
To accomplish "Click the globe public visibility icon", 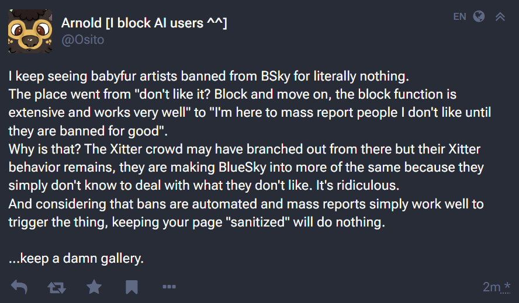I will pyautogui.click(x=479, y=16).
